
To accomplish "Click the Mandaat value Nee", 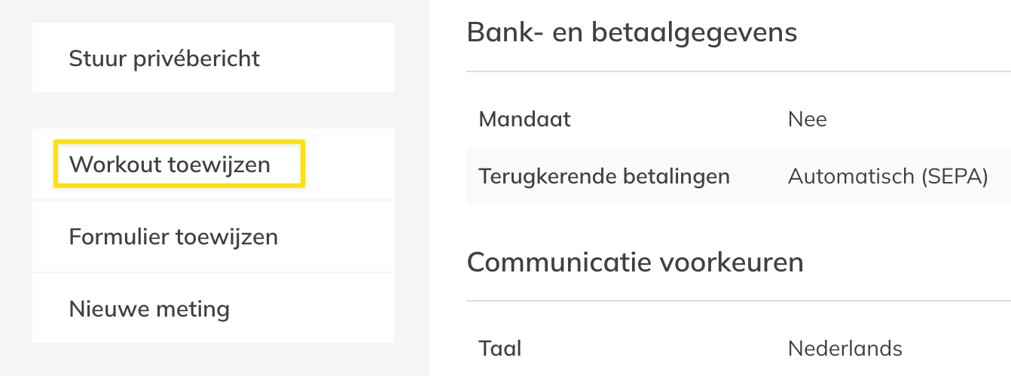I will [807, 119].
